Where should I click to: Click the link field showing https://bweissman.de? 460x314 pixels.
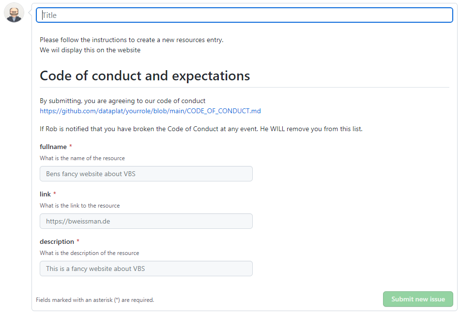coord(146,221)
